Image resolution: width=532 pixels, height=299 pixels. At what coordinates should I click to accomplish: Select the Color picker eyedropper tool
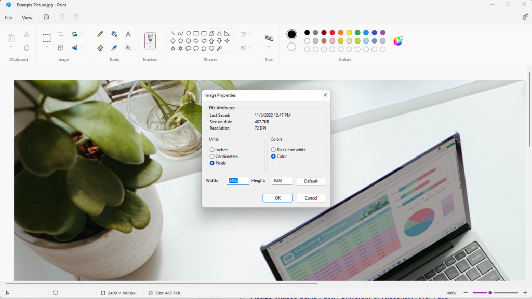coord(114,48)
